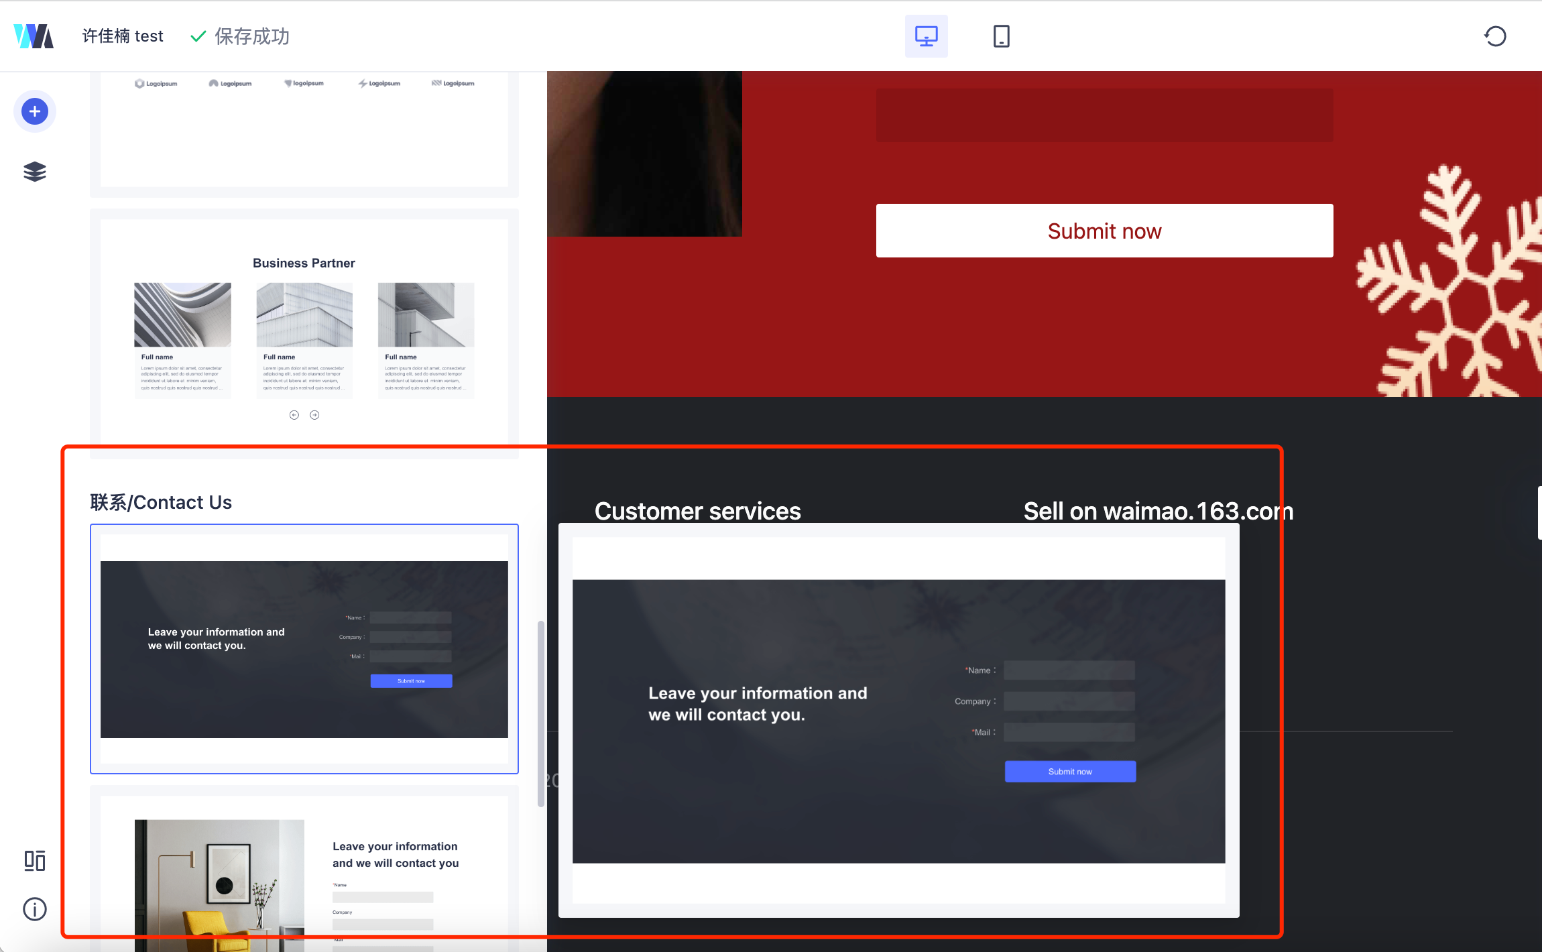Screen dimensions: 1542x952
Task: Open the layers stack panel icon
Action: pos(35,172)
